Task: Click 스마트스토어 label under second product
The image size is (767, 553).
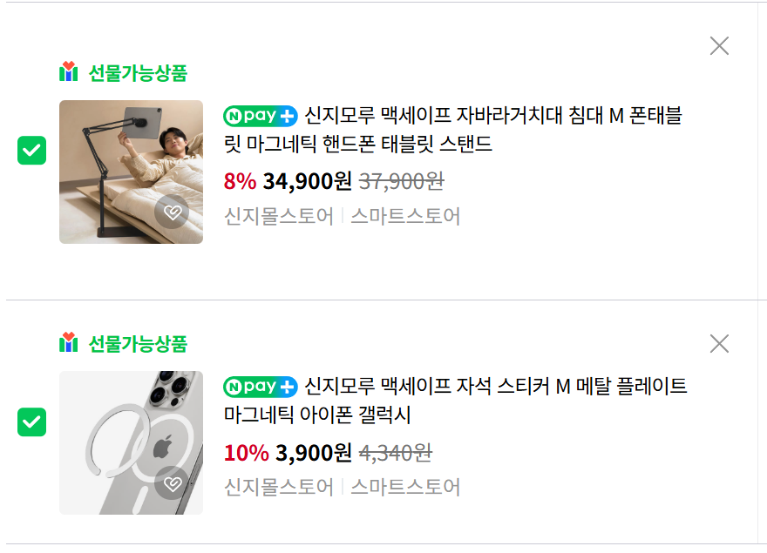Action: tap(405, 487)
